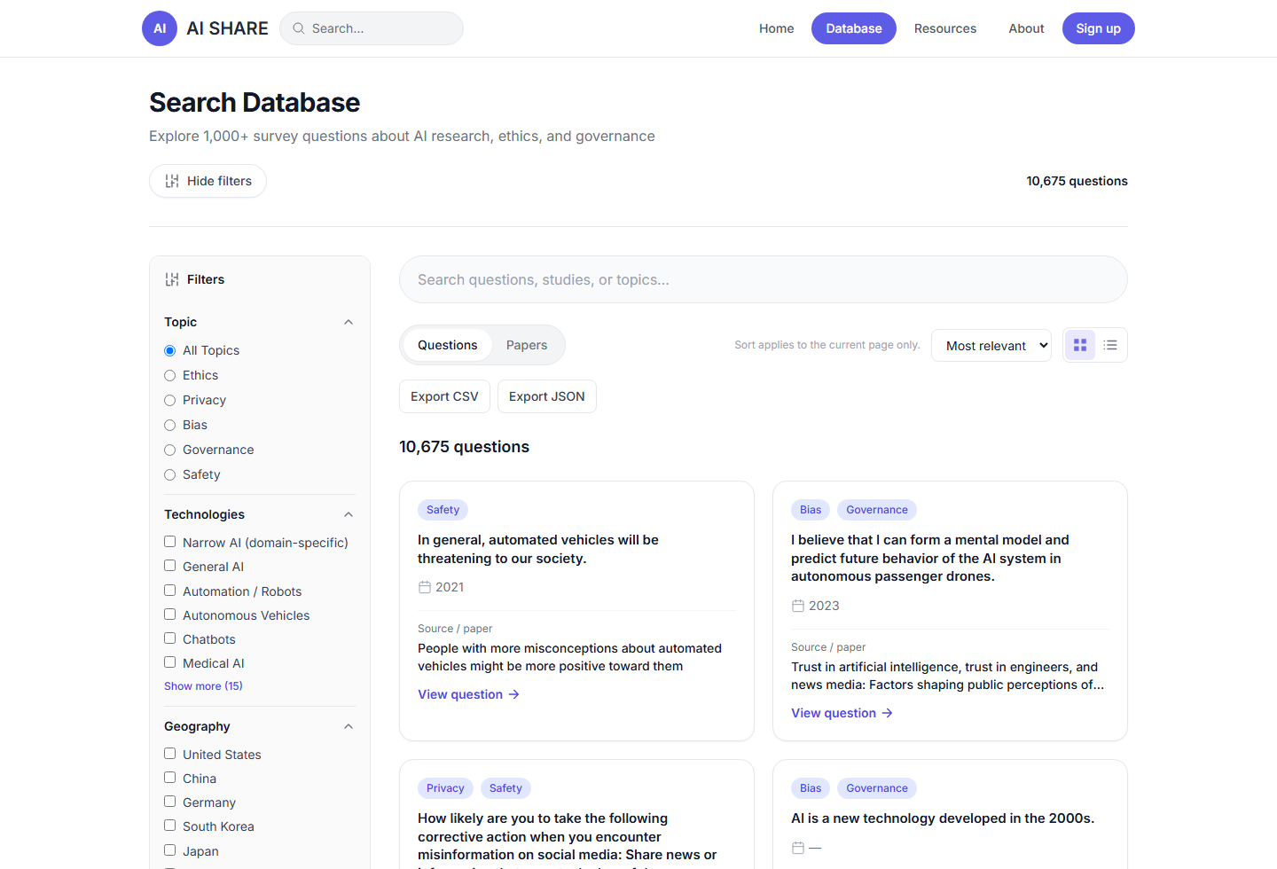1277x869 pixels.
Task: Select the Questions tab
Action: tap(448, 345)
